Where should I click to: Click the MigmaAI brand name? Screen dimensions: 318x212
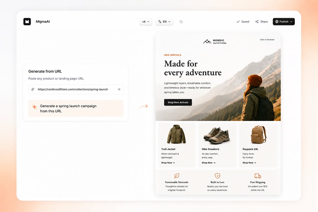click(x=43, y=22)
